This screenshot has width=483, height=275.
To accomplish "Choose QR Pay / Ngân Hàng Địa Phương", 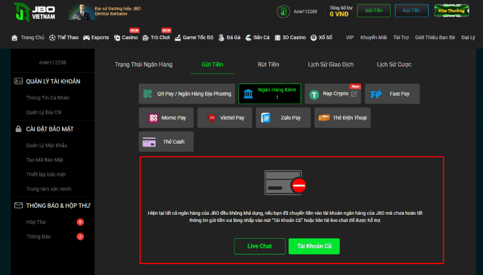I will pyautogui.click(x=187, y=94).
